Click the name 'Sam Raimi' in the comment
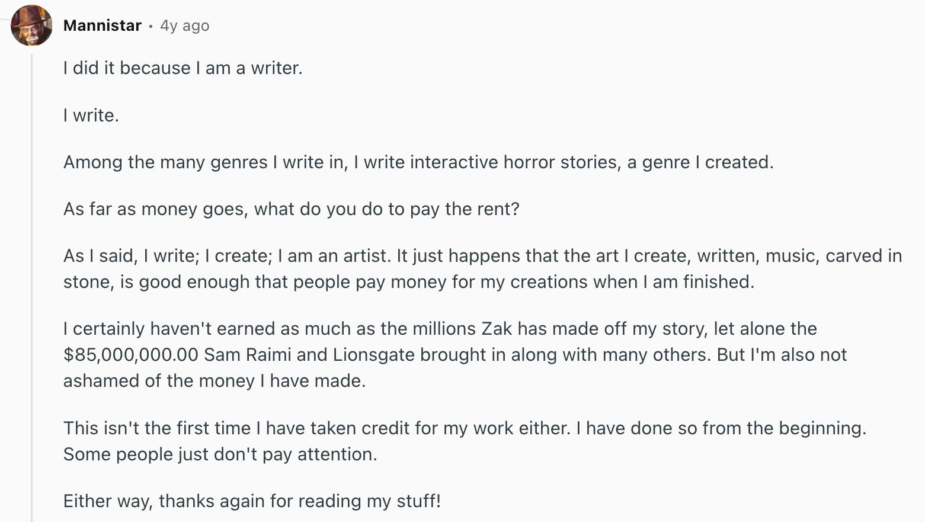 248,354
